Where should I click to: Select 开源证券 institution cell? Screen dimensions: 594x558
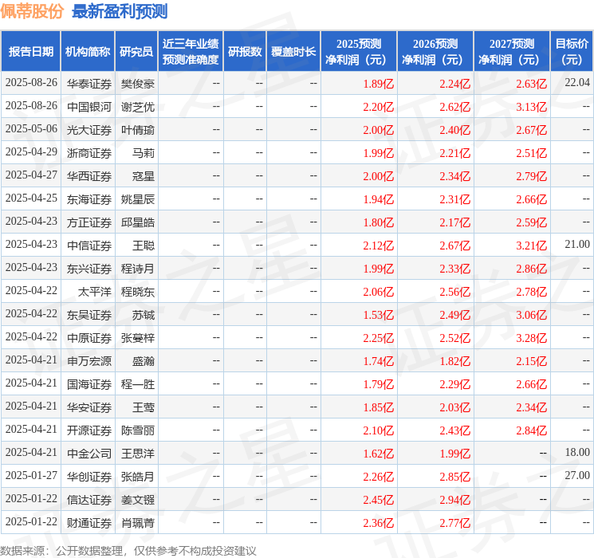click(x=89, y=430)
